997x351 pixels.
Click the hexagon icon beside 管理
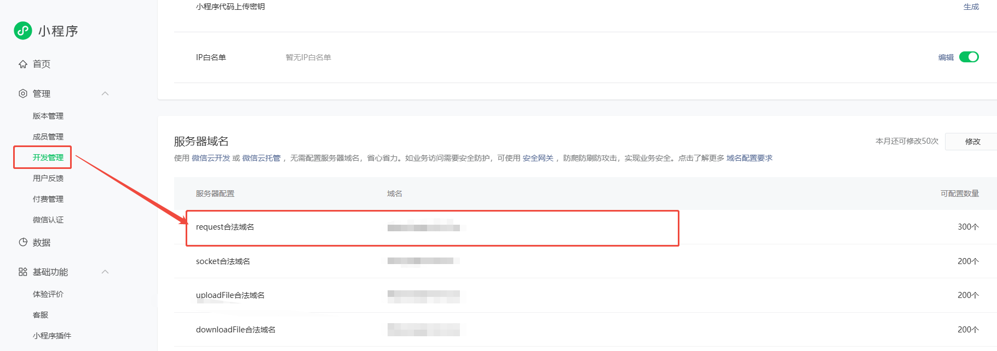pyautogui.click(x=23, y=93)
